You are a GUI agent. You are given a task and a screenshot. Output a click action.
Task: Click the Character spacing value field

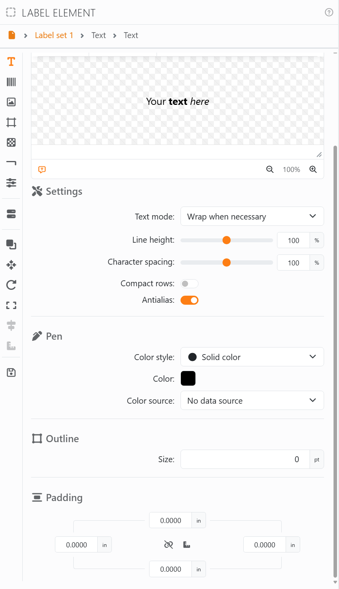(x=293, y=263)
